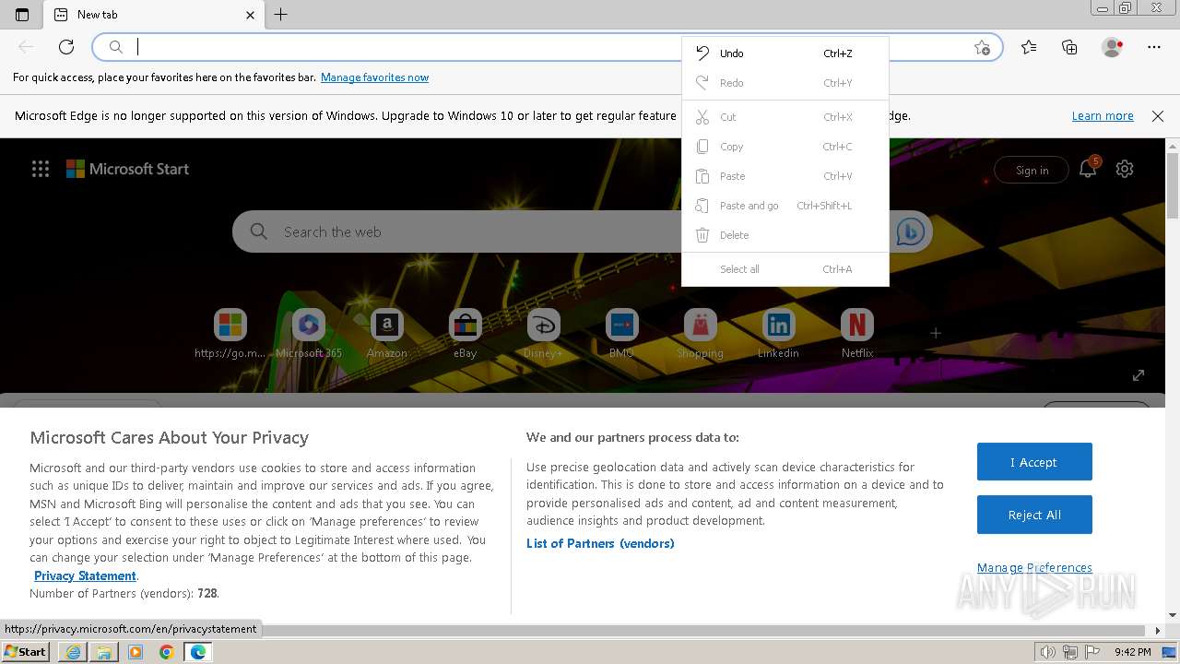Click into the address bar field
Viewport: 1180px width, 664px height.
click(x=547, y=47)
